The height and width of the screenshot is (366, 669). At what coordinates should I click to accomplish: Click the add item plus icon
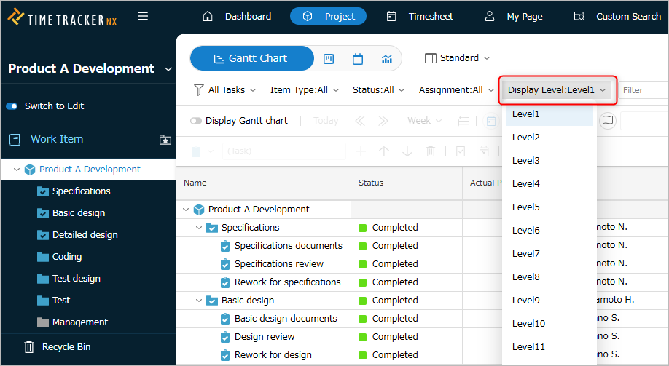pos(361,151)
